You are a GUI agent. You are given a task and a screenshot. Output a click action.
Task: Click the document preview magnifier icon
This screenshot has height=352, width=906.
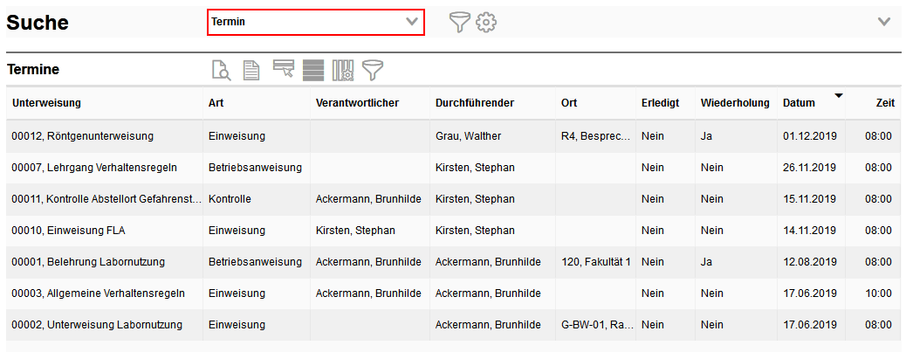(222, 70)
